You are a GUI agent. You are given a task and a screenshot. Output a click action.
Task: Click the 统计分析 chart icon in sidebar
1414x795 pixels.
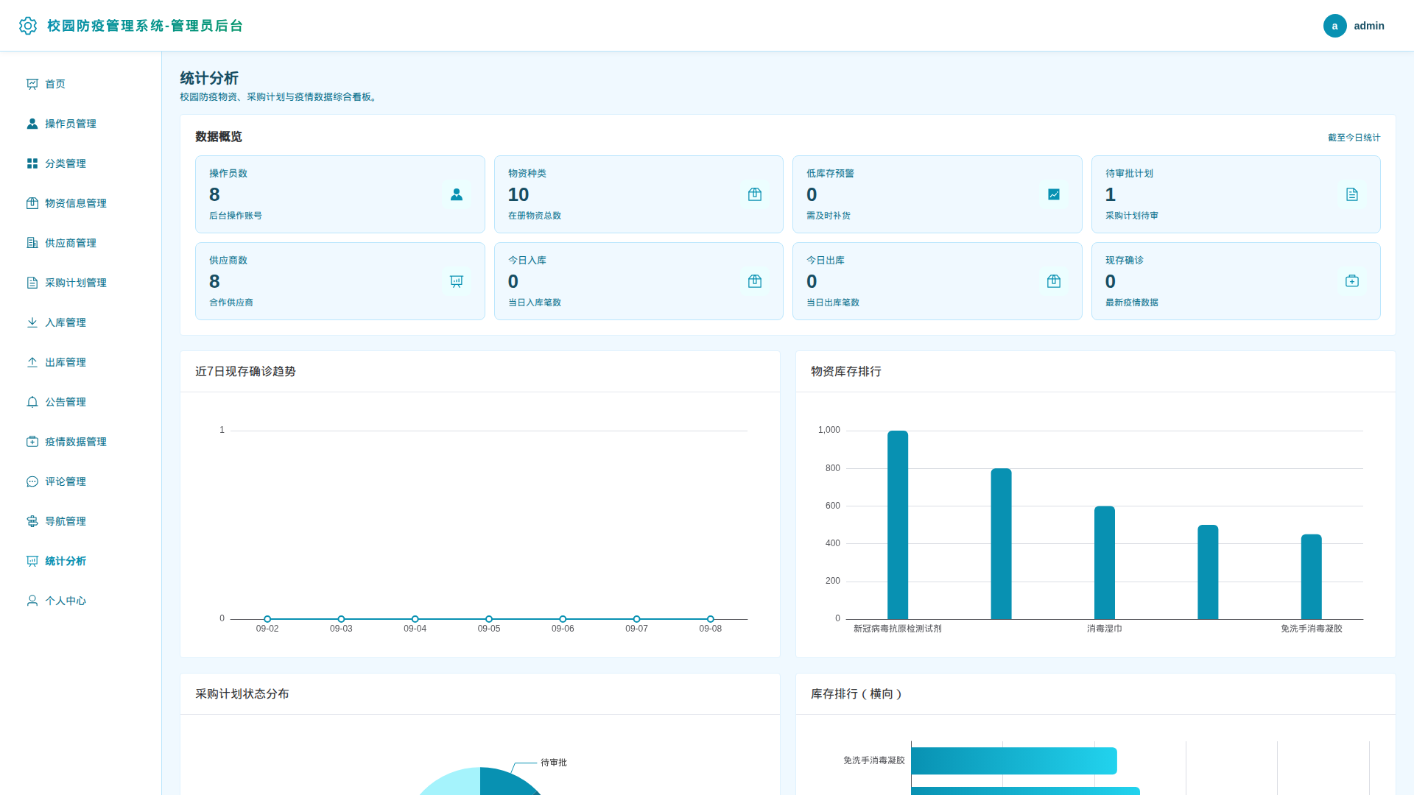[32, 561]
